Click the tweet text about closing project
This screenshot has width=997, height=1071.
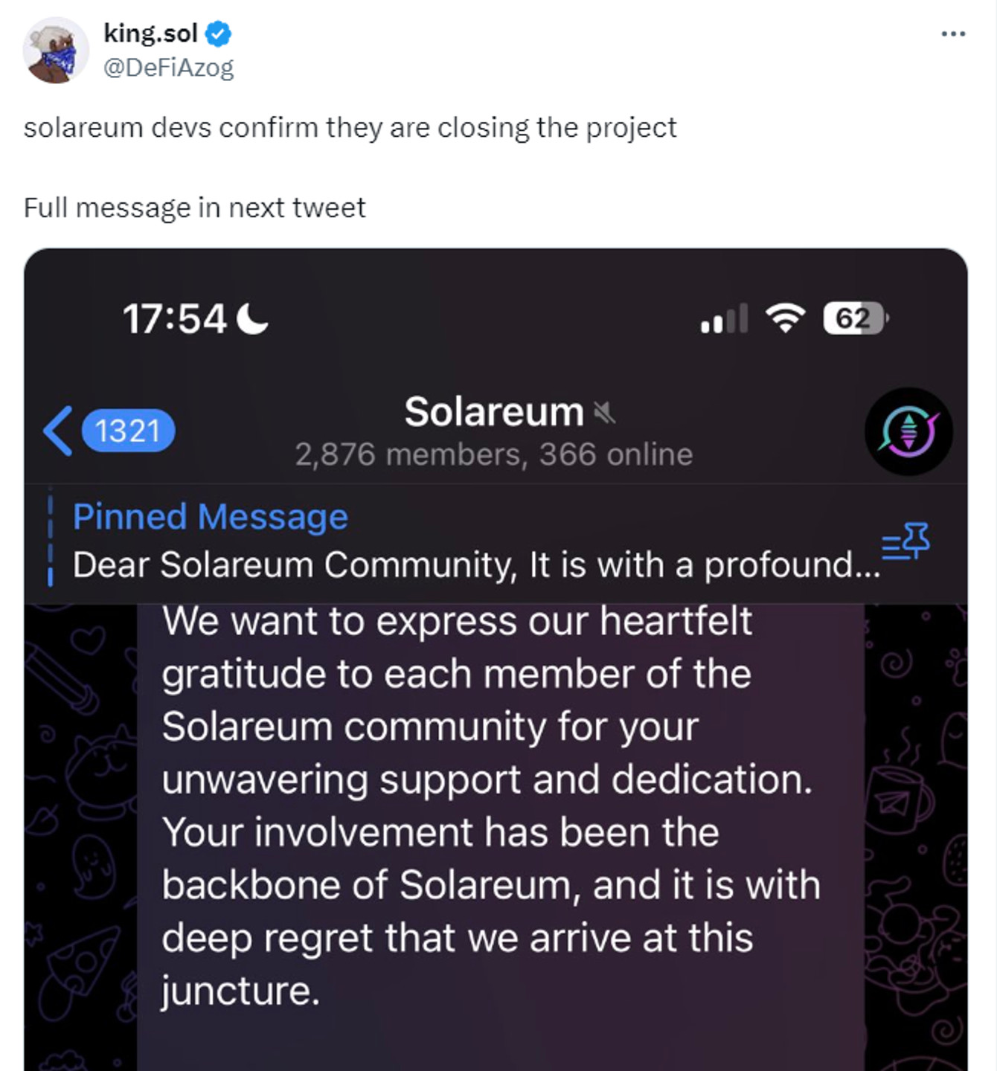click(x=350, y=128)
